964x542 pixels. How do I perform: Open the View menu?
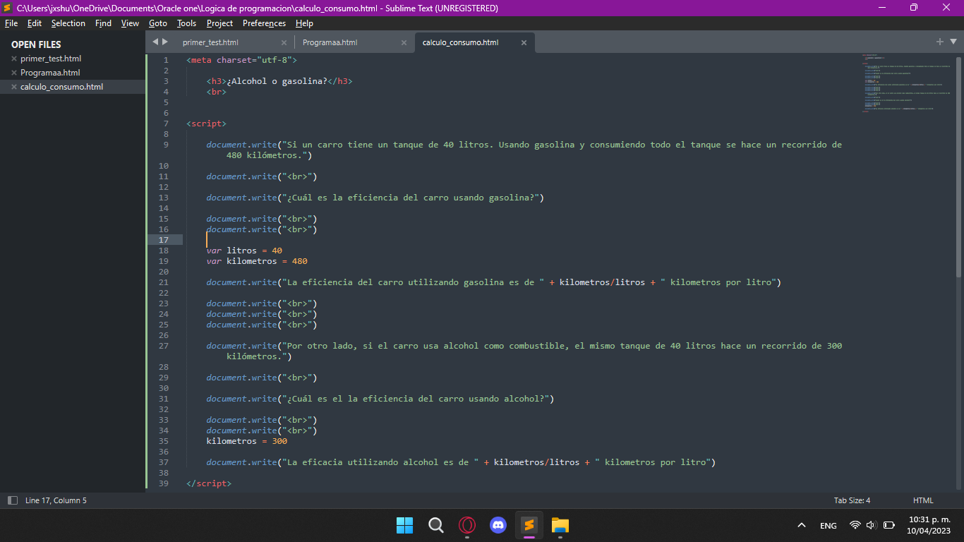131,23
